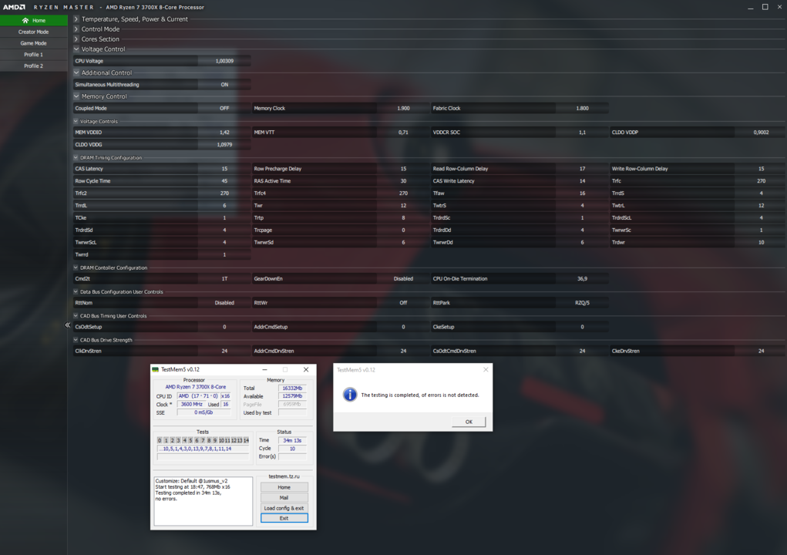Toggle Coupled Mode OFF value
Viewport: 787px width, 555px height.
(224, 109)
